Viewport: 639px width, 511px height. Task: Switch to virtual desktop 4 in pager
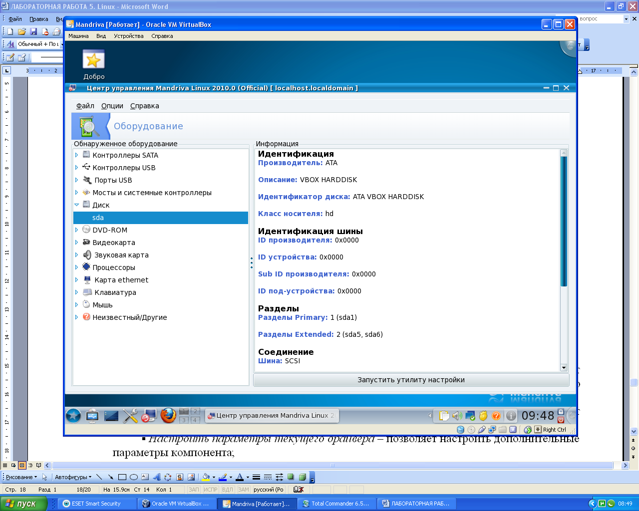point(195,420)
